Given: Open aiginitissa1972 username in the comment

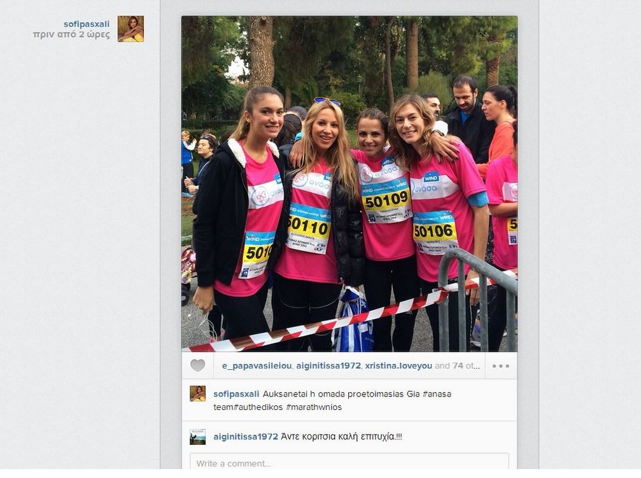Looking at the screenshot, I should tap(246, 437).
